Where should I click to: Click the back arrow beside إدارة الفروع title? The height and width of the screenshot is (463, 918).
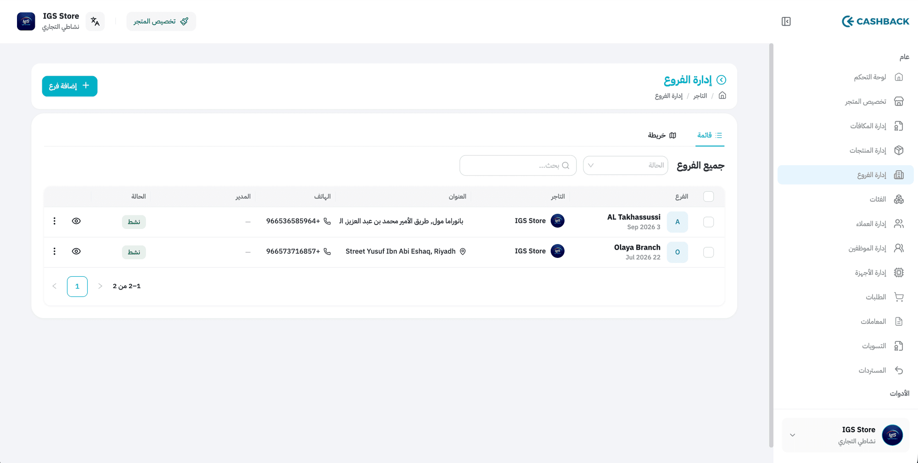pyautogui.click(x=722, y=80)
